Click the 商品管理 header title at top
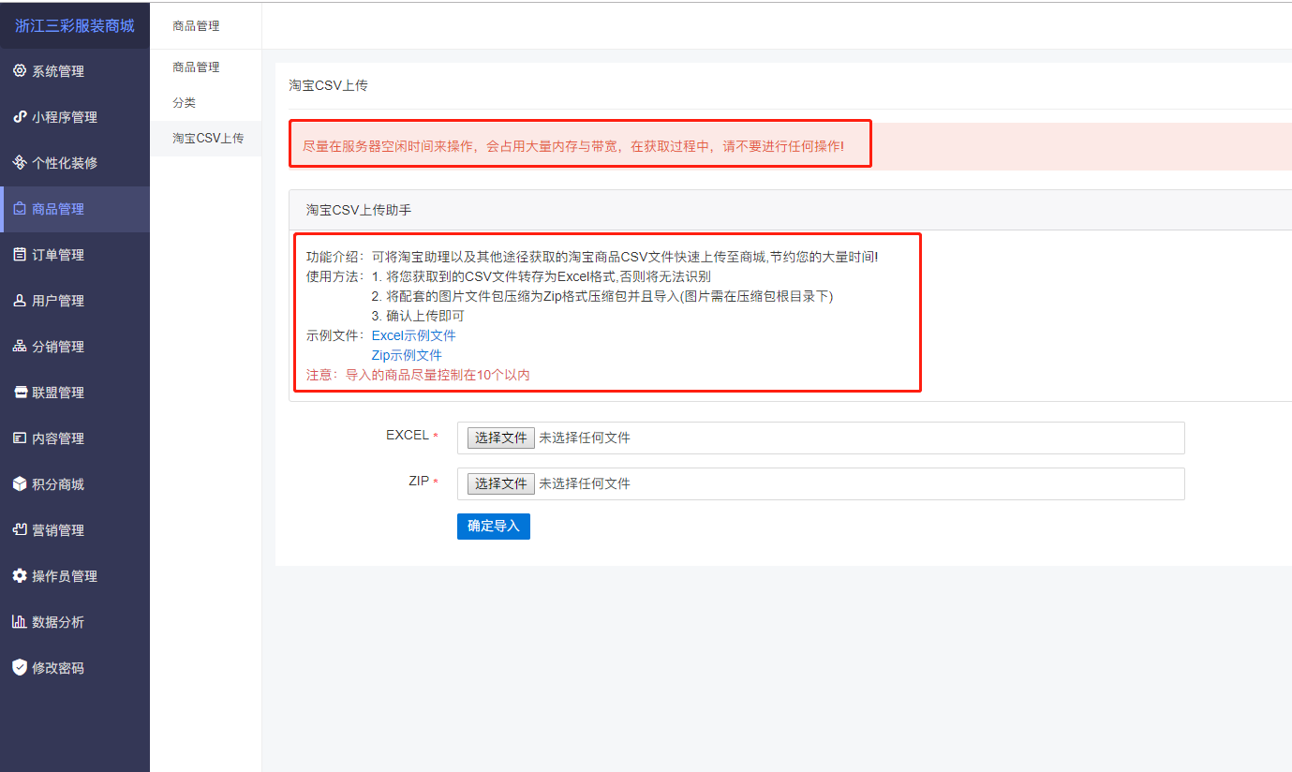This screenshot has height=772, width=1292. (x=196, y=26)
